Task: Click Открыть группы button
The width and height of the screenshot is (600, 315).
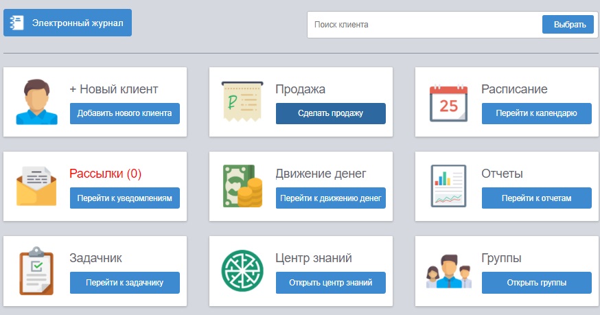Action: (x=536, y=283)
